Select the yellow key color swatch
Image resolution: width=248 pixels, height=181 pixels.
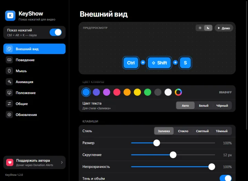click(137, 92)
